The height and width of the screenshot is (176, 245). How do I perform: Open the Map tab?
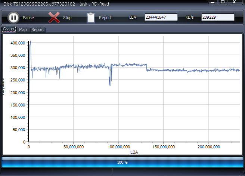coord(23,30)
